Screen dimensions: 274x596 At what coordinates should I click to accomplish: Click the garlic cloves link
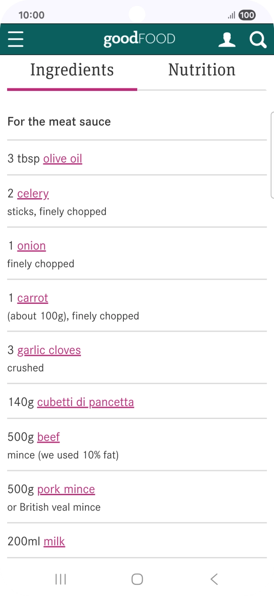pyautogui.click(x=49, y=350)
